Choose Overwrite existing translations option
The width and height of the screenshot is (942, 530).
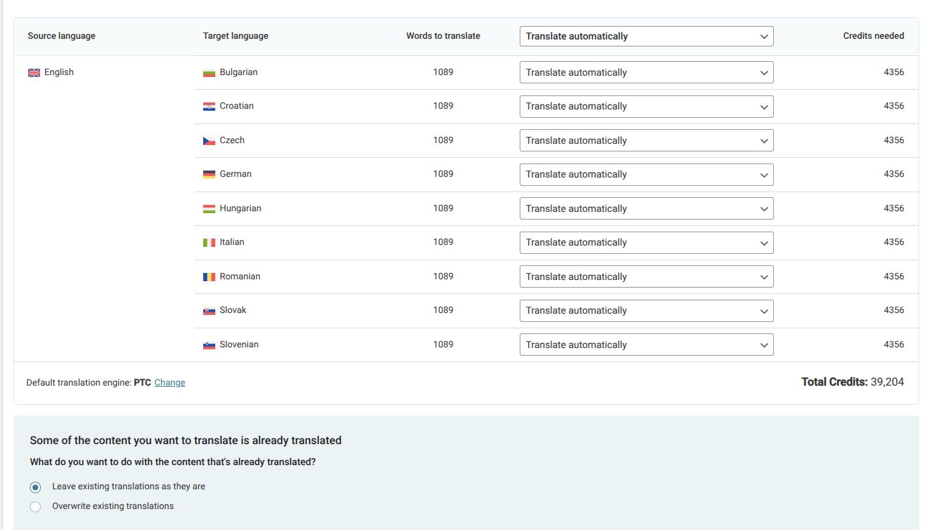(x=36, y=506)
